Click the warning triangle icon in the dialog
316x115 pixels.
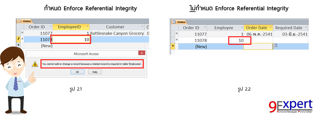point(35,64)
